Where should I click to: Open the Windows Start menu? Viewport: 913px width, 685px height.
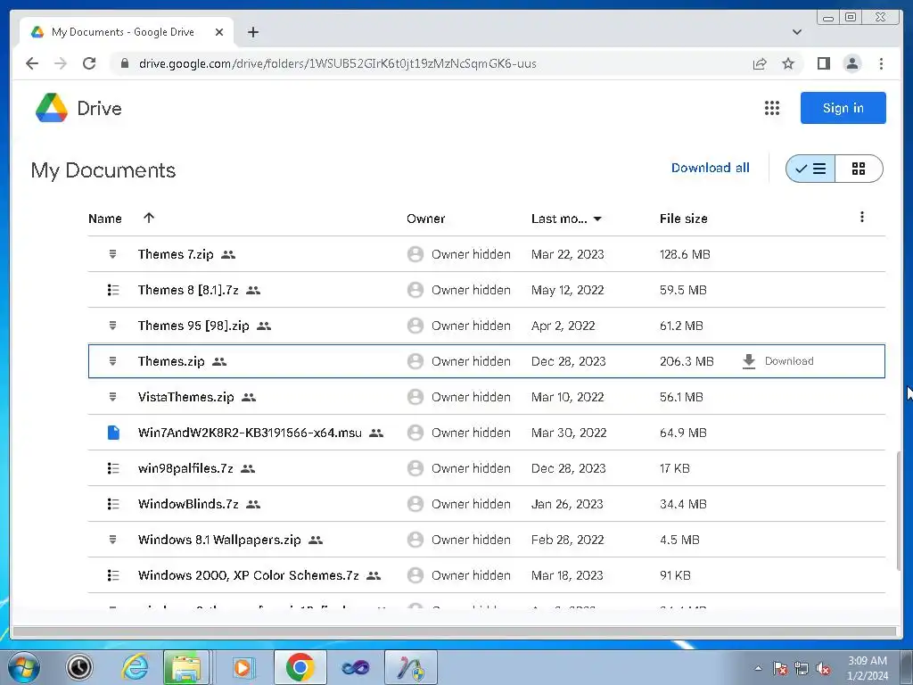tap(23, 667)
